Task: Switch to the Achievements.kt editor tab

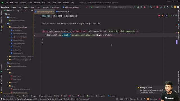Action: pyautogui.click(x=63, y=12)
